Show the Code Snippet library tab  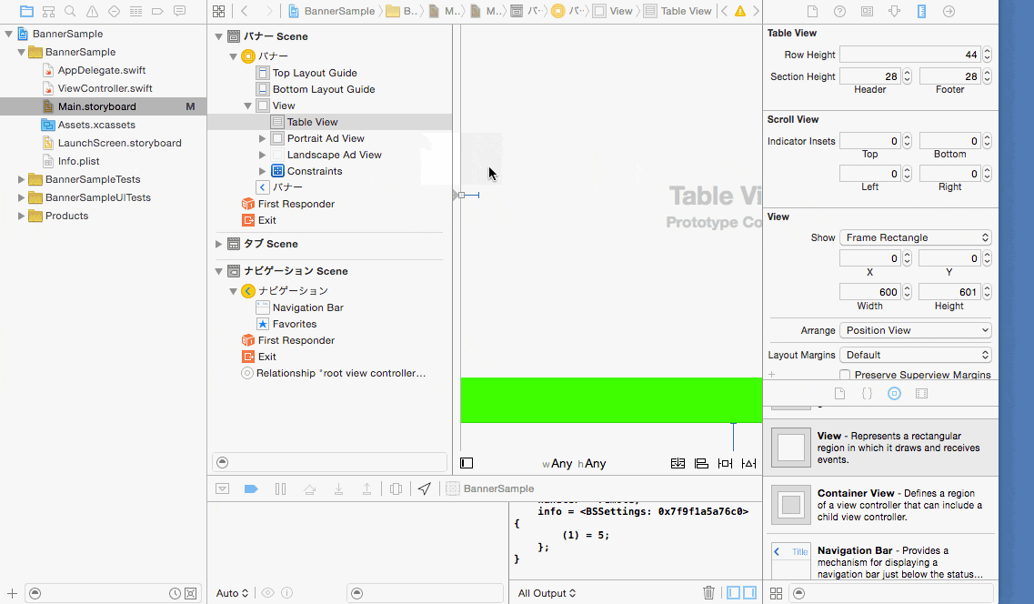[x=868, y=394]
